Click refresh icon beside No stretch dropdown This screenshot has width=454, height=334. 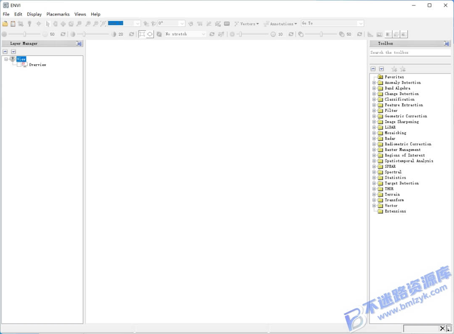(x=212, y=34)
